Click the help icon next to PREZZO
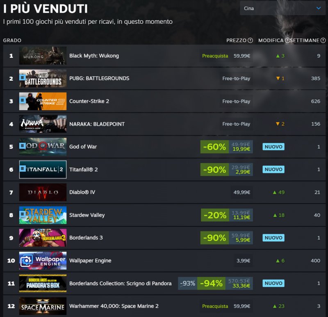The height and width of the screenshot is (317, 328). point(250,40)
